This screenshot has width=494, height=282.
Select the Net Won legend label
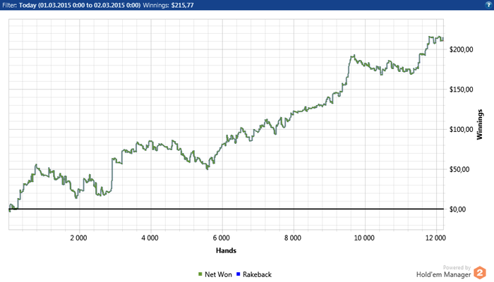(218, 274)
